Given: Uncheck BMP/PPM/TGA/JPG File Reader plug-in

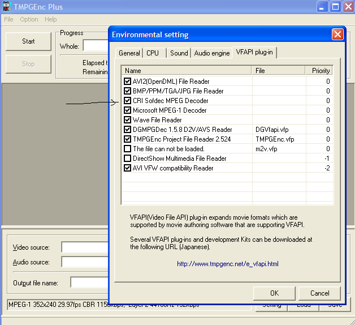Looking at the screenshot, I should pos(127,91).
